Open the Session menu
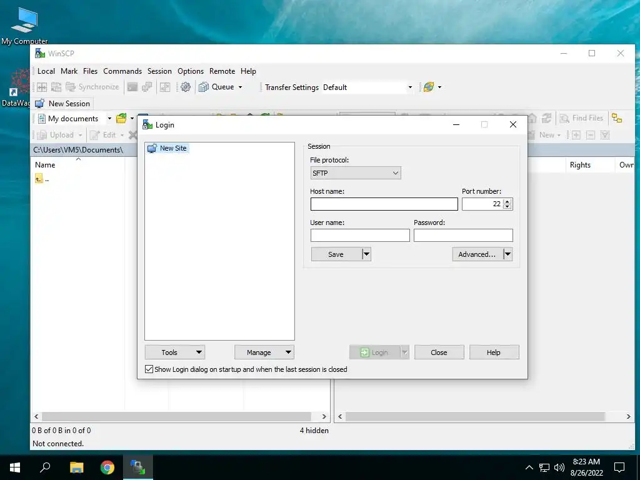The height and width of the screenshot is (480, 640). tap(159, 71)
